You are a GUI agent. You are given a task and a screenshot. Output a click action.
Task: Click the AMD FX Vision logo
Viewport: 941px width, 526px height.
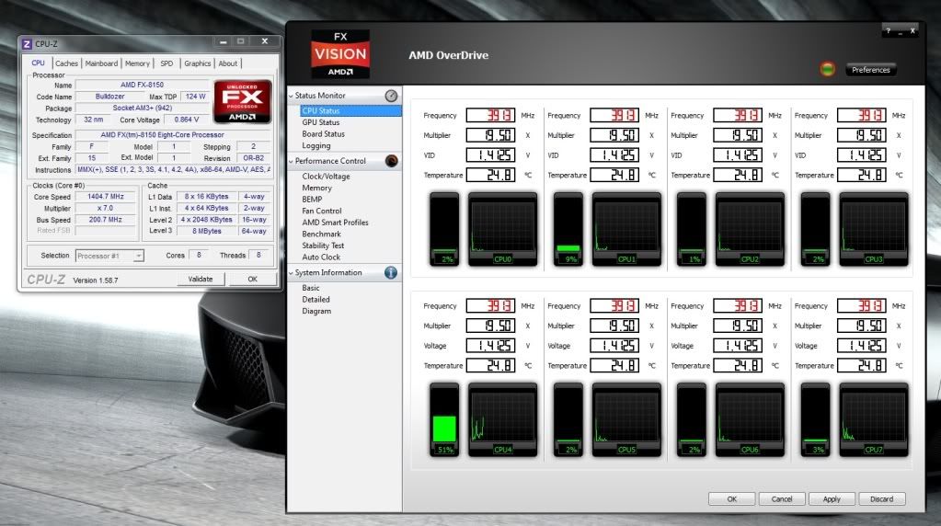(340, 54)
